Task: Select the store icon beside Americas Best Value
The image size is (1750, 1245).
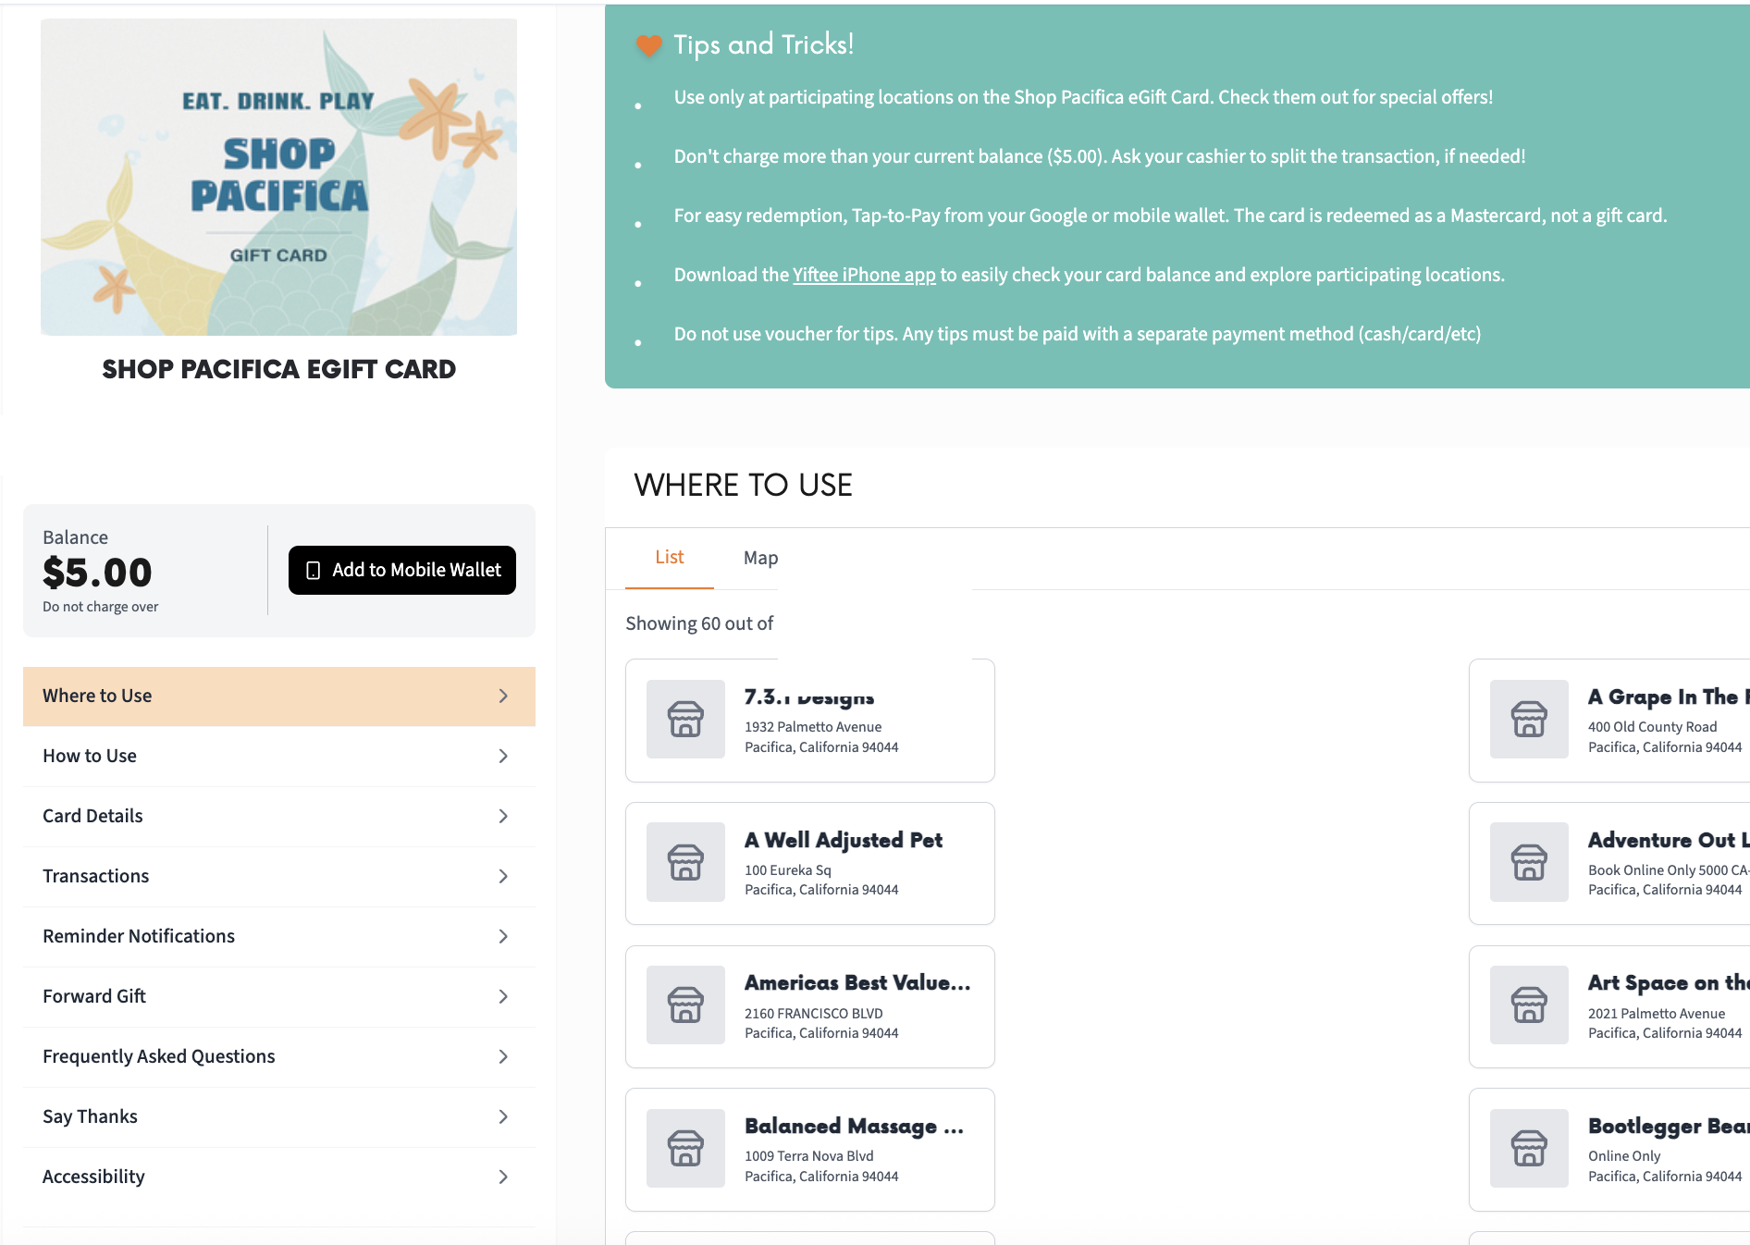Action: [684, 1005]
